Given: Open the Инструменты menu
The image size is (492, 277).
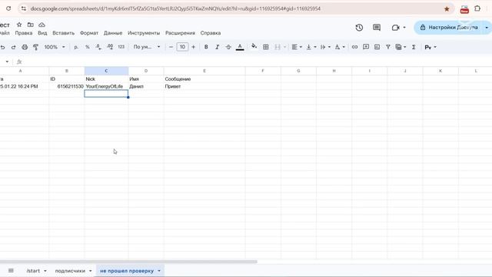Looking at the screenshot, I should click(x=144, y=33).
